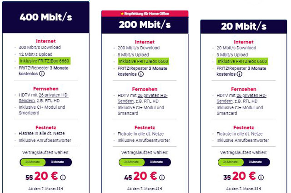Choose 24 Monate option in 20 Mbit/s plan

[x=231, y=162]
